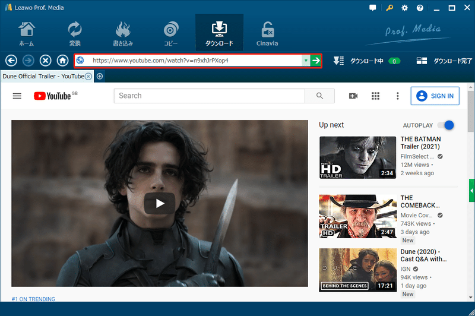The width and height of the screenshot is (475, 316).
Task: Open Dune Behind the Scenes thumbnail
Action: click(x=357, y=270)
